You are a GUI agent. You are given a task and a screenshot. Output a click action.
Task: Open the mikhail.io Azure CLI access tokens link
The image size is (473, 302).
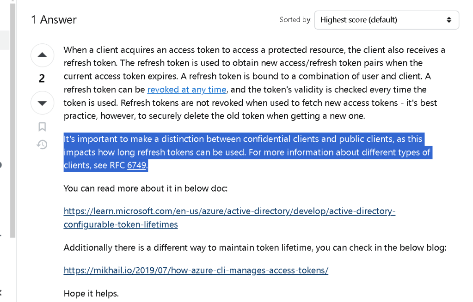pos(196,270)
